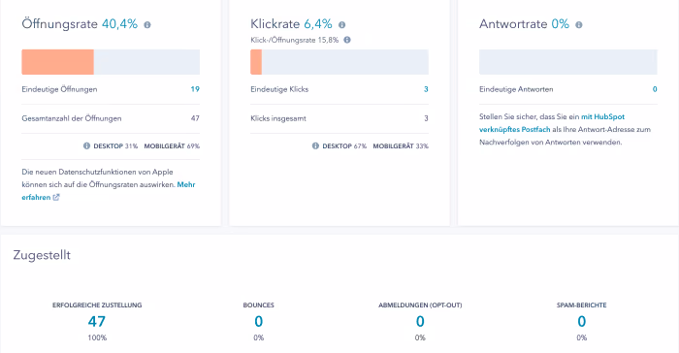The image size is (679, 353).
Task: Click info icon beside Antwortrate 0%
Action: pyautogui.click(x=578, y=25)
